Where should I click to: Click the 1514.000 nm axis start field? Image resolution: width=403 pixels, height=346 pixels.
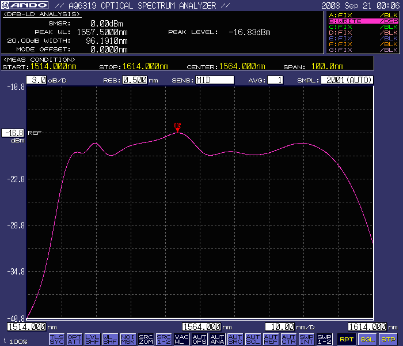pyautogui.click(x=26, y=327)
